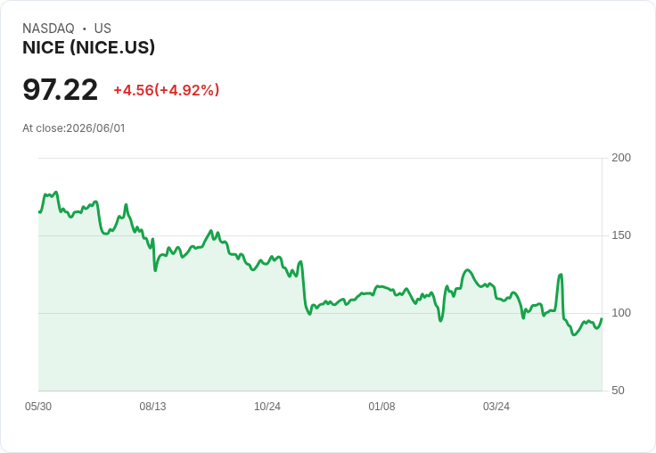
Task: Select the 05/30 x-axis date label
Action: (x=38, y=406)
